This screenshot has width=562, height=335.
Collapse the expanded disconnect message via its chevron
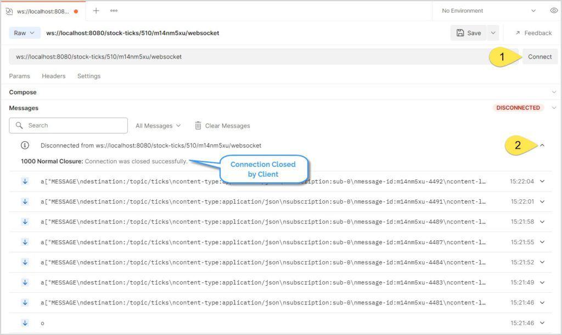point(543,145)
